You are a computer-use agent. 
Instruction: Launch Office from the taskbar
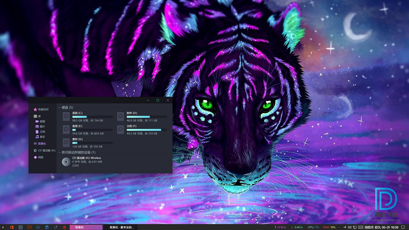pos(12,227)
